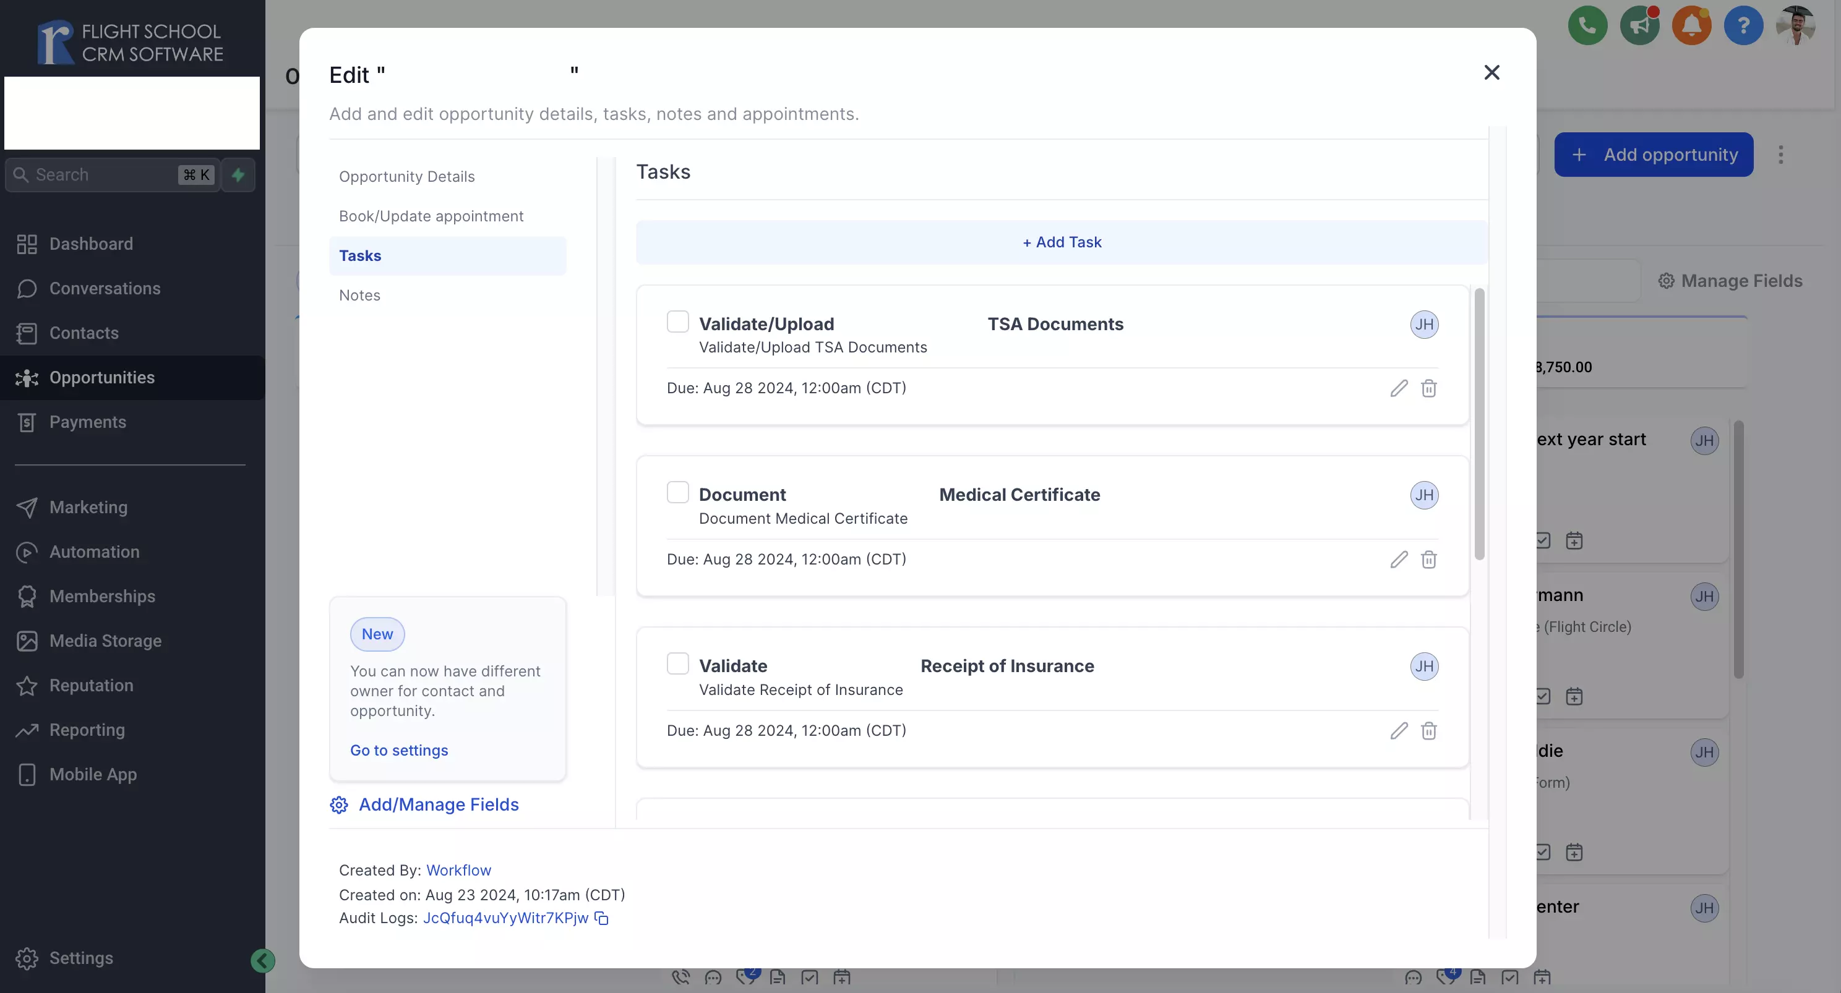Image resolution: width=1841 pixels, height=993 pixels.
Task: Click the notification bell icon in top navigation
Action: 1691,26
